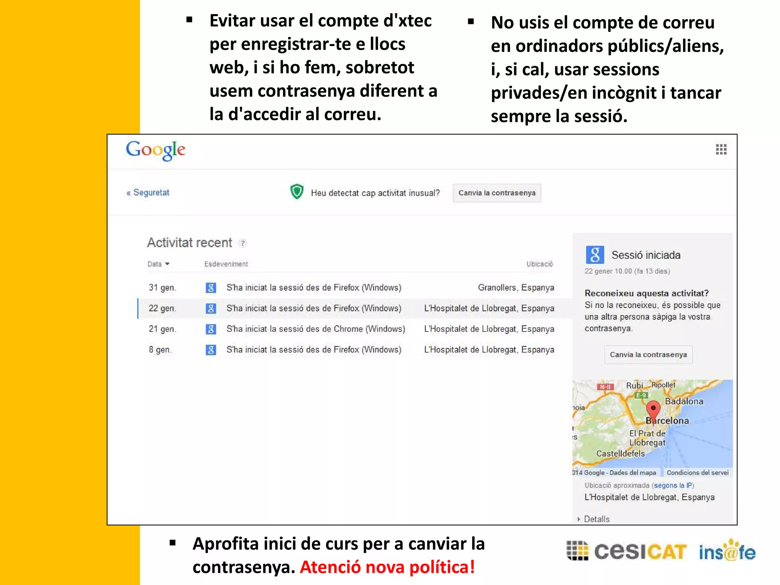Viewport: 780px width, 585px height.
Task: Click the 'Reconeixeu aquesta activitat?' heading
Action: point(647,293)
